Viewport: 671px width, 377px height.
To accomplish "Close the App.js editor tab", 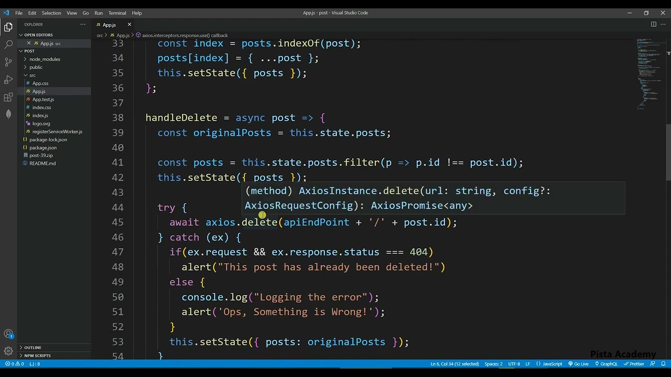I will coord(129,25).
